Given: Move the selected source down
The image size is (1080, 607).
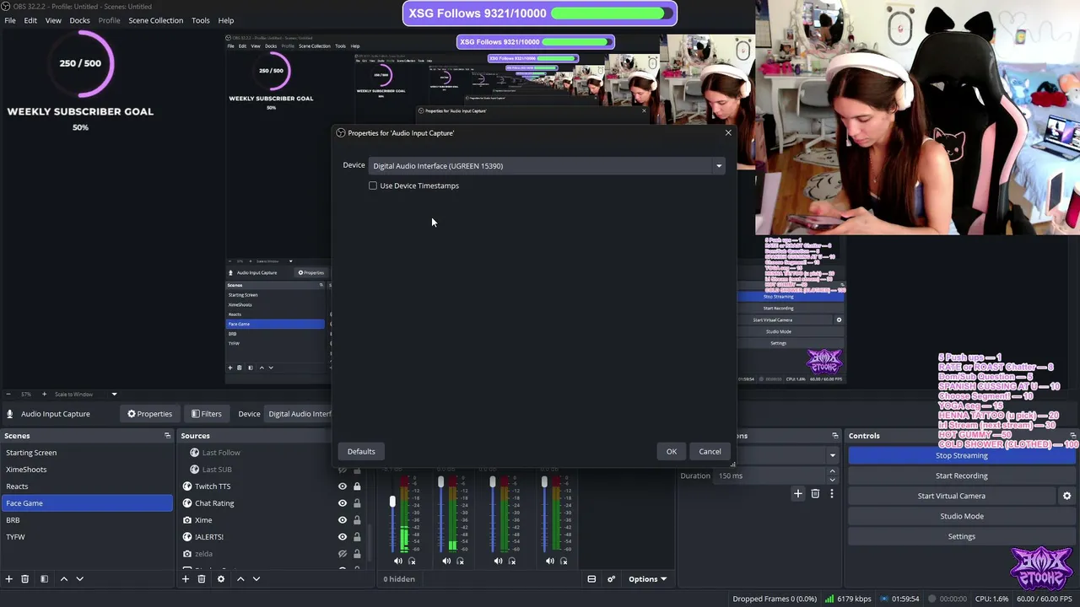Looking at the screenshot, I should tap(256, 579).
